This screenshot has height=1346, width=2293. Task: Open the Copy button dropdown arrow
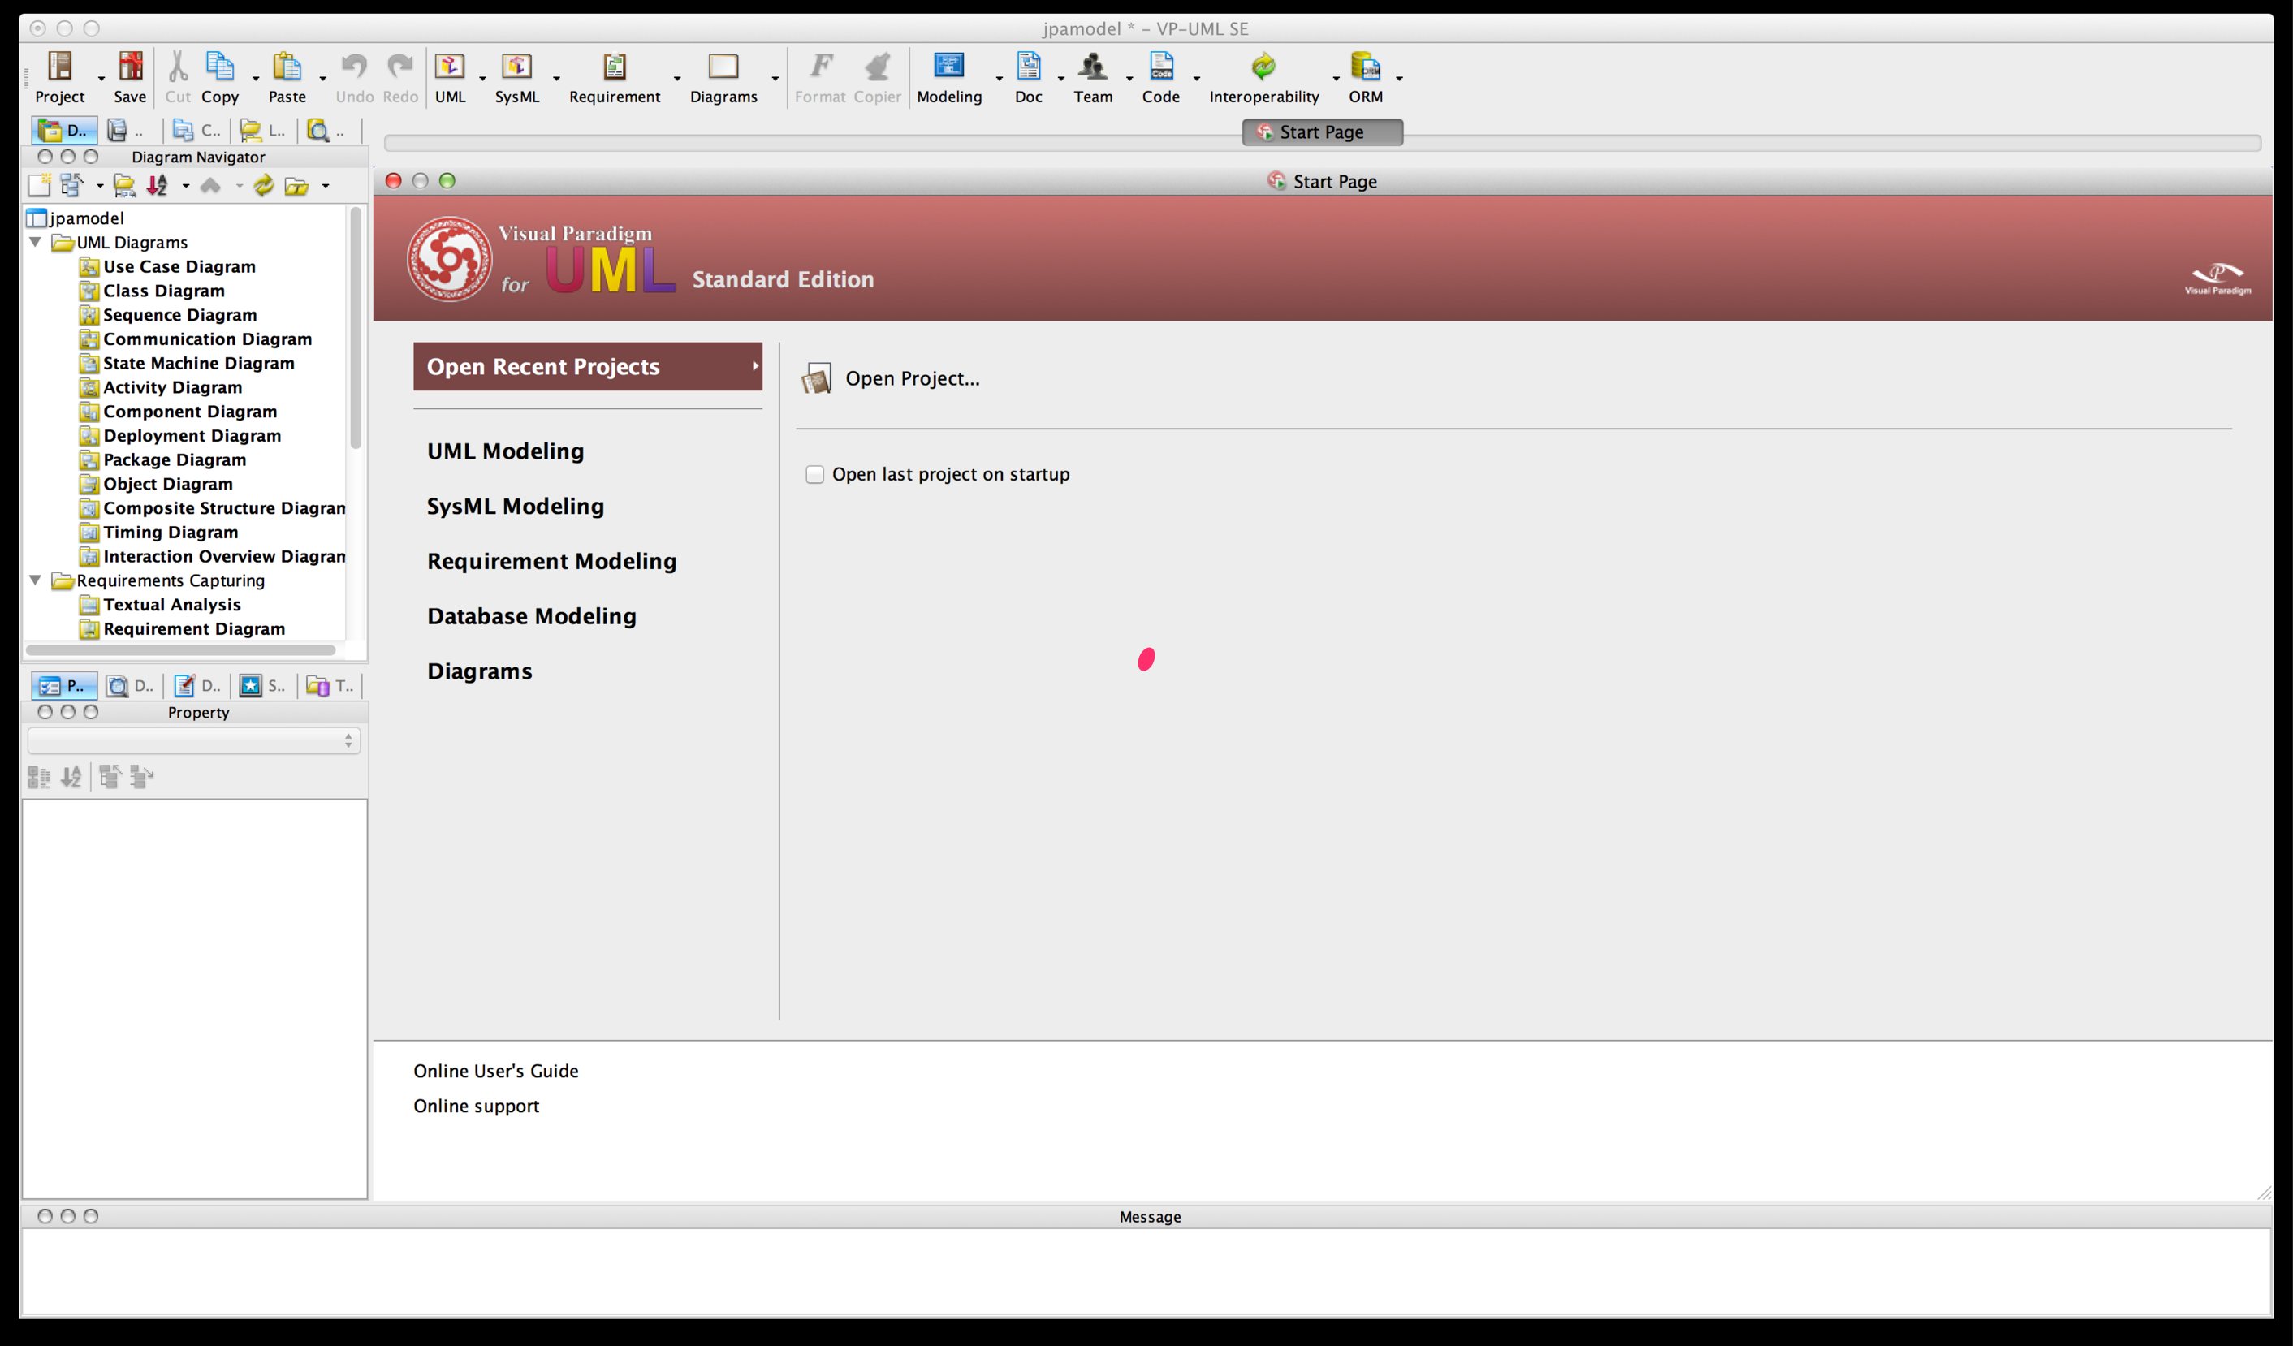pos(256,78)
